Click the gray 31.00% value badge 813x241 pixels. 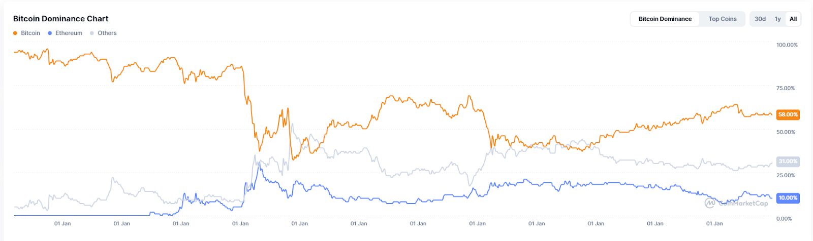click(x=788, y=162)
